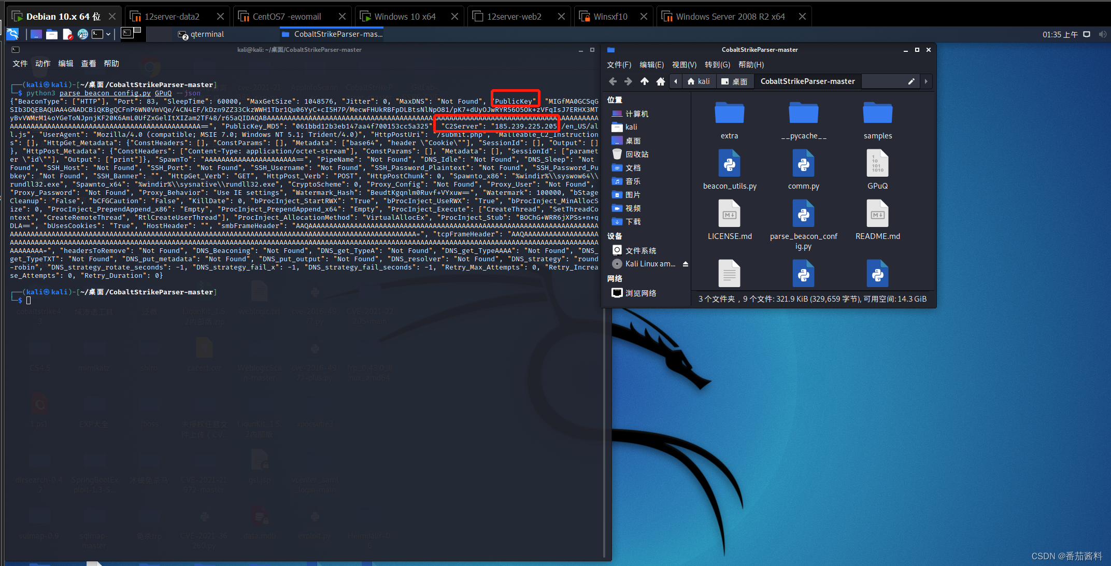Select the GPuQ binary file
This screenshot has width=1111, height=566.
(878, 169)
